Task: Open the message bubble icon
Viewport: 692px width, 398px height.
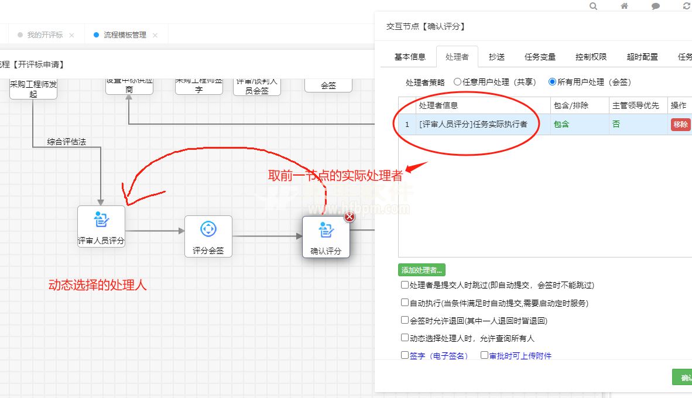Action: pyautogui.click(x=656, y=6)
